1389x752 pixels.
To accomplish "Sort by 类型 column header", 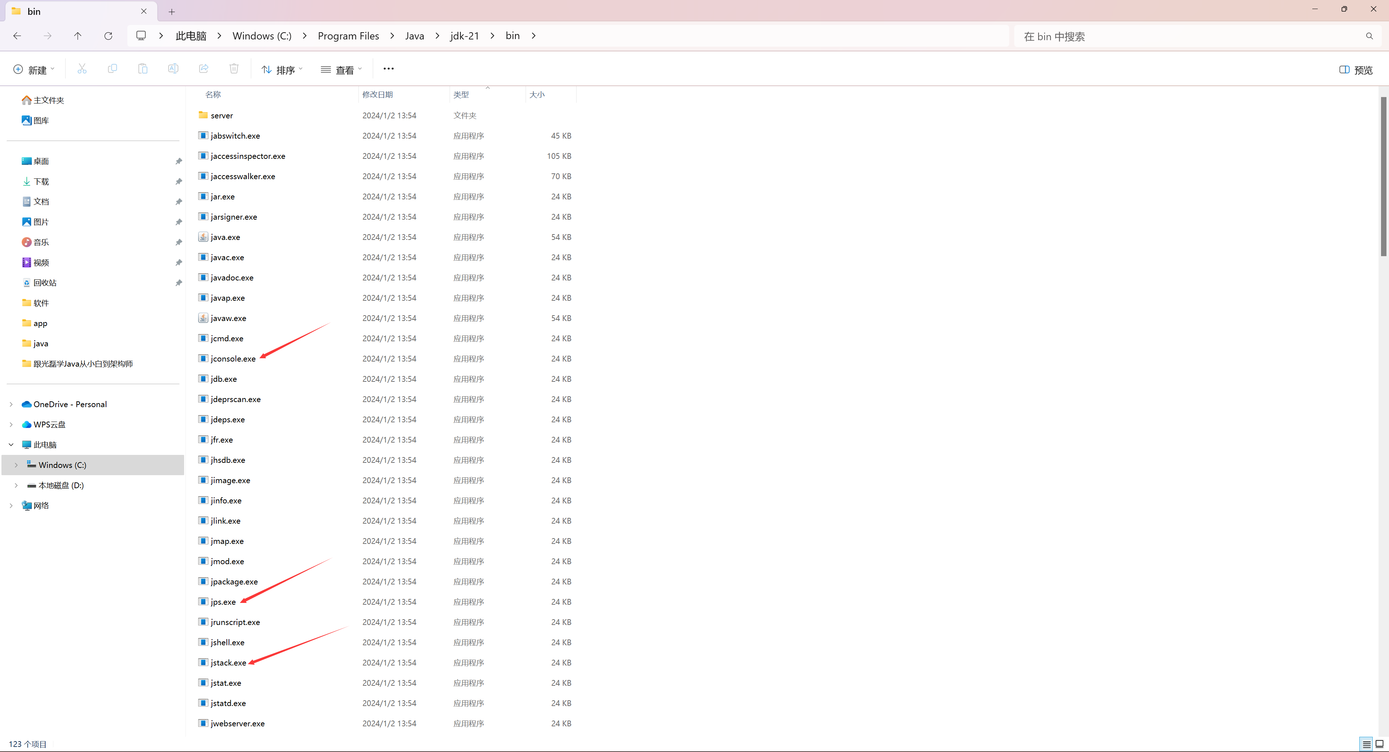I will [460, 94].
